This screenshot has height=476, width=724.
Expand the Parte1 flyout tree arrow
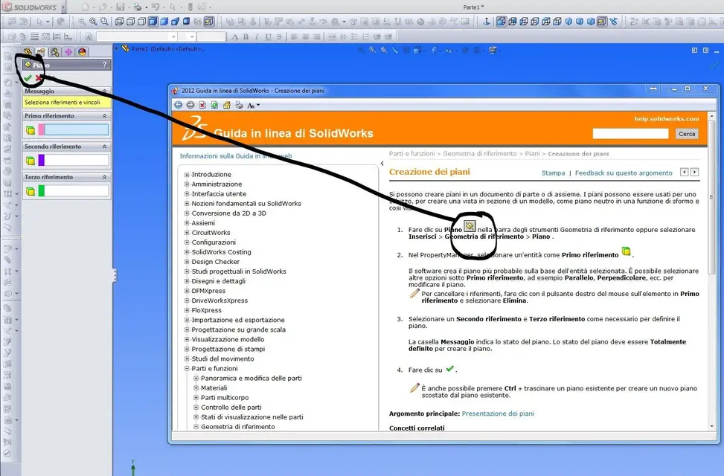pos(117,48)
